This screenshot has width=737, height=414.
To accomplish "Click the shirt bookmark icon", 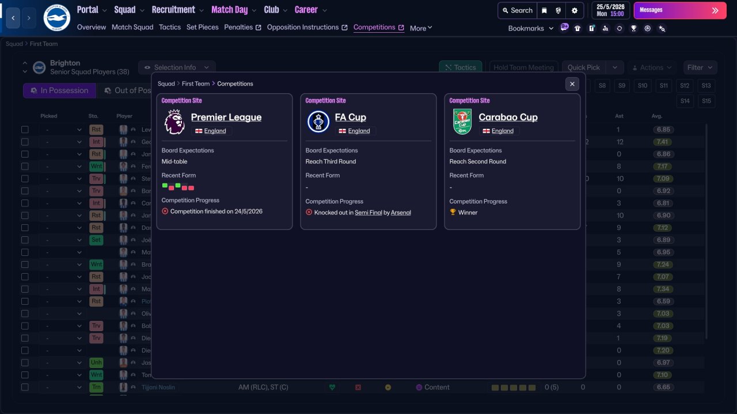I will (x=578, y=28).
